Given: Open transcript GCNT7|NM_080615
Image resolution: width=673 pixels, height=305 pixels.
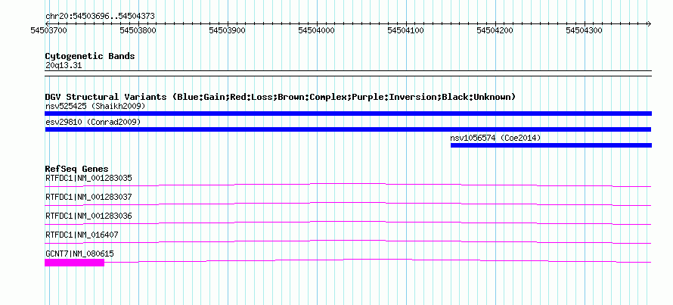Looking at the screenshot, I should tap(80, 254).
